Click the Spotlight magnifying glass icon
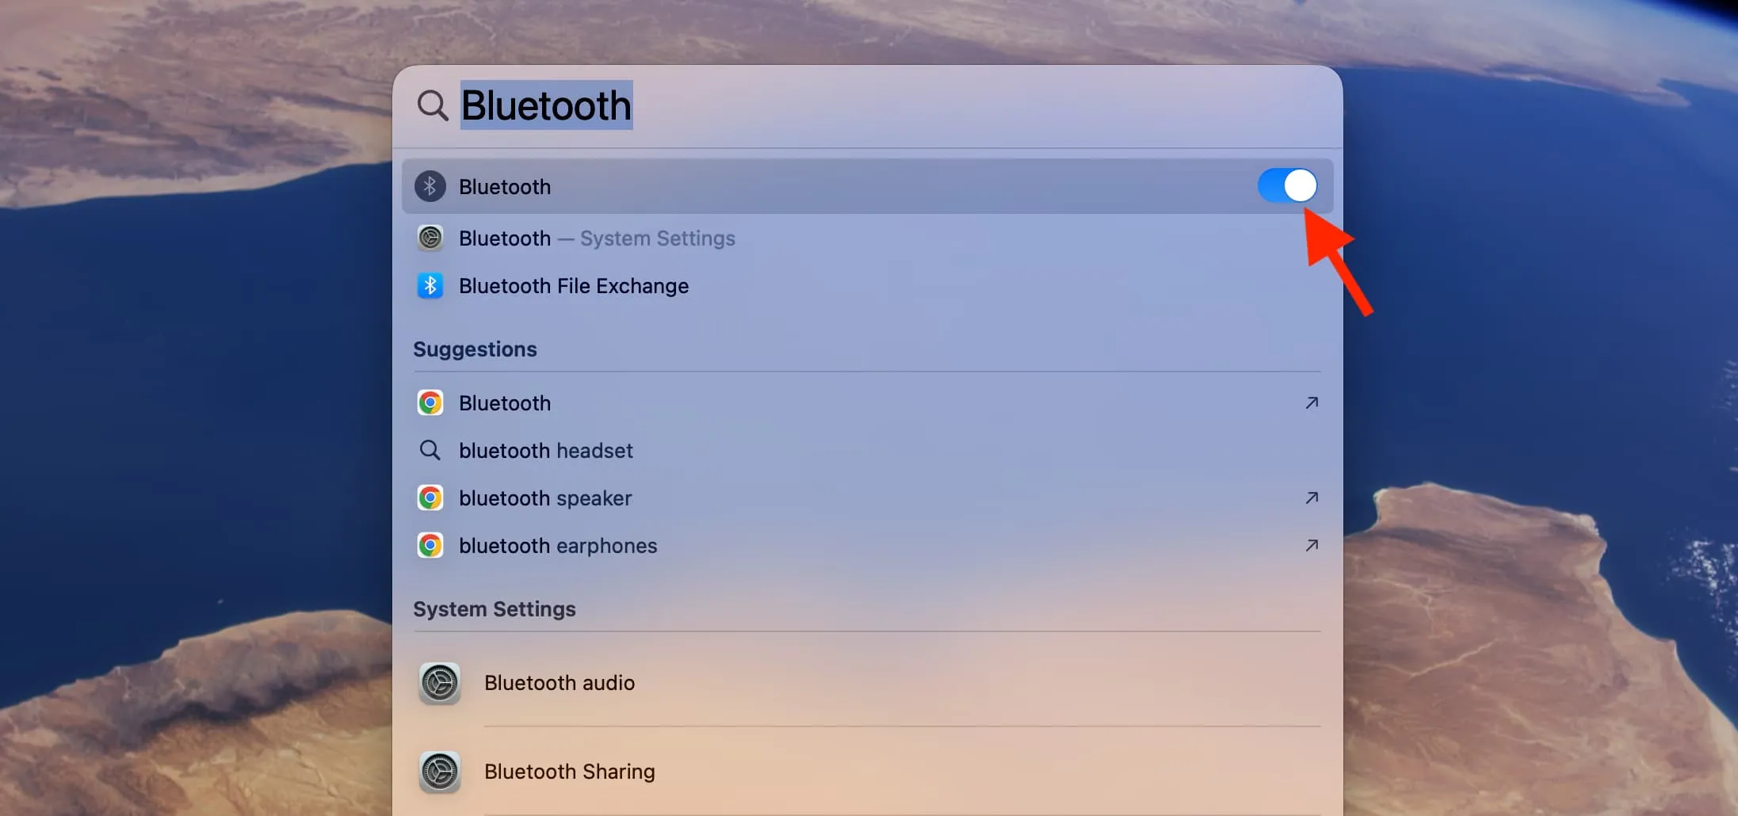The image size is (1738, 816). tap(433, 105)
